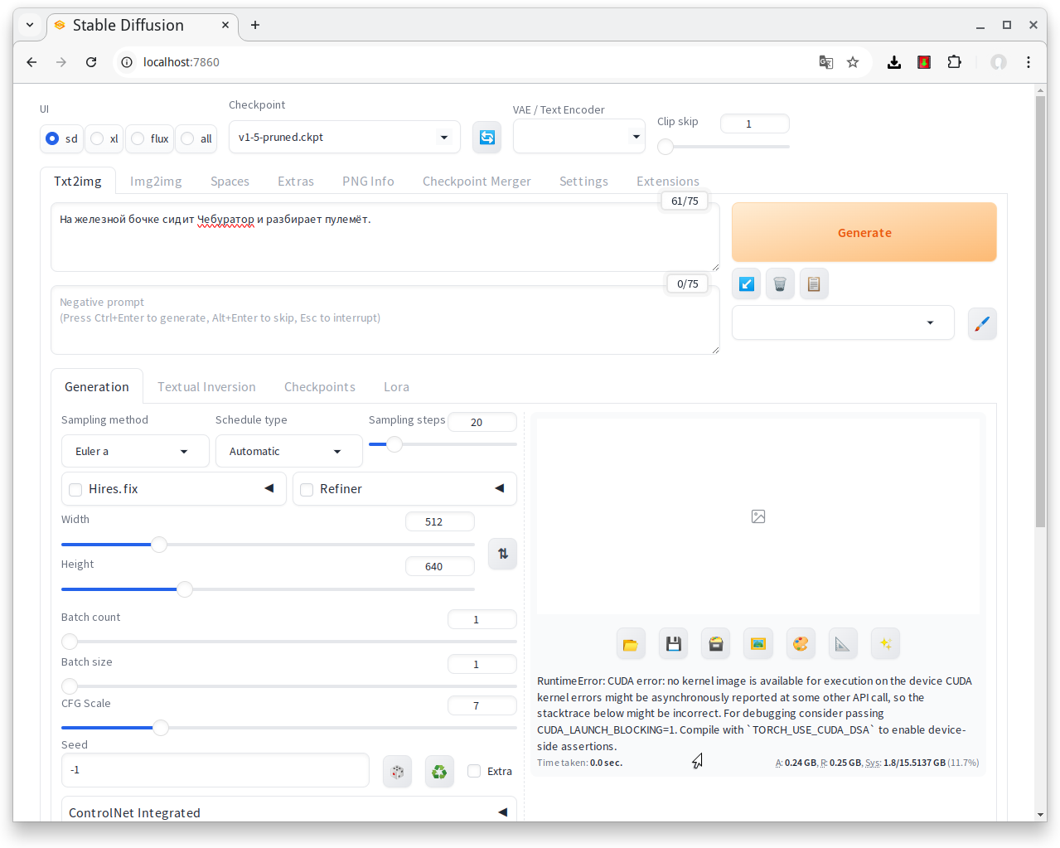Expand the ControlNet Integrated section

coord(289,812)
